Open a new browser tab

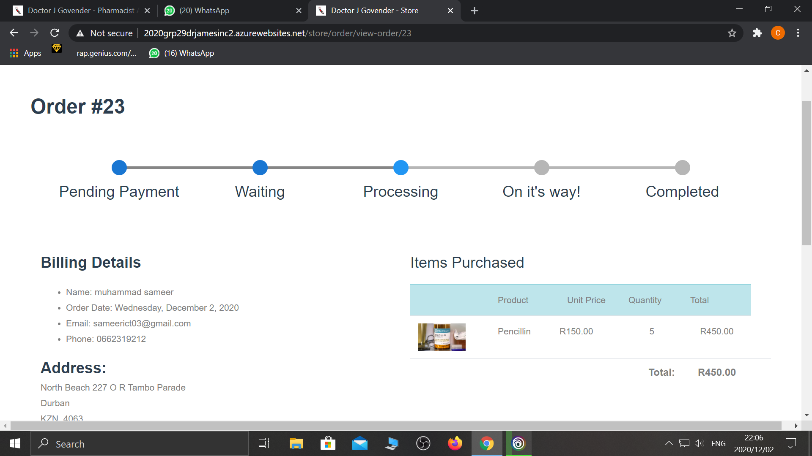point(474,11)
